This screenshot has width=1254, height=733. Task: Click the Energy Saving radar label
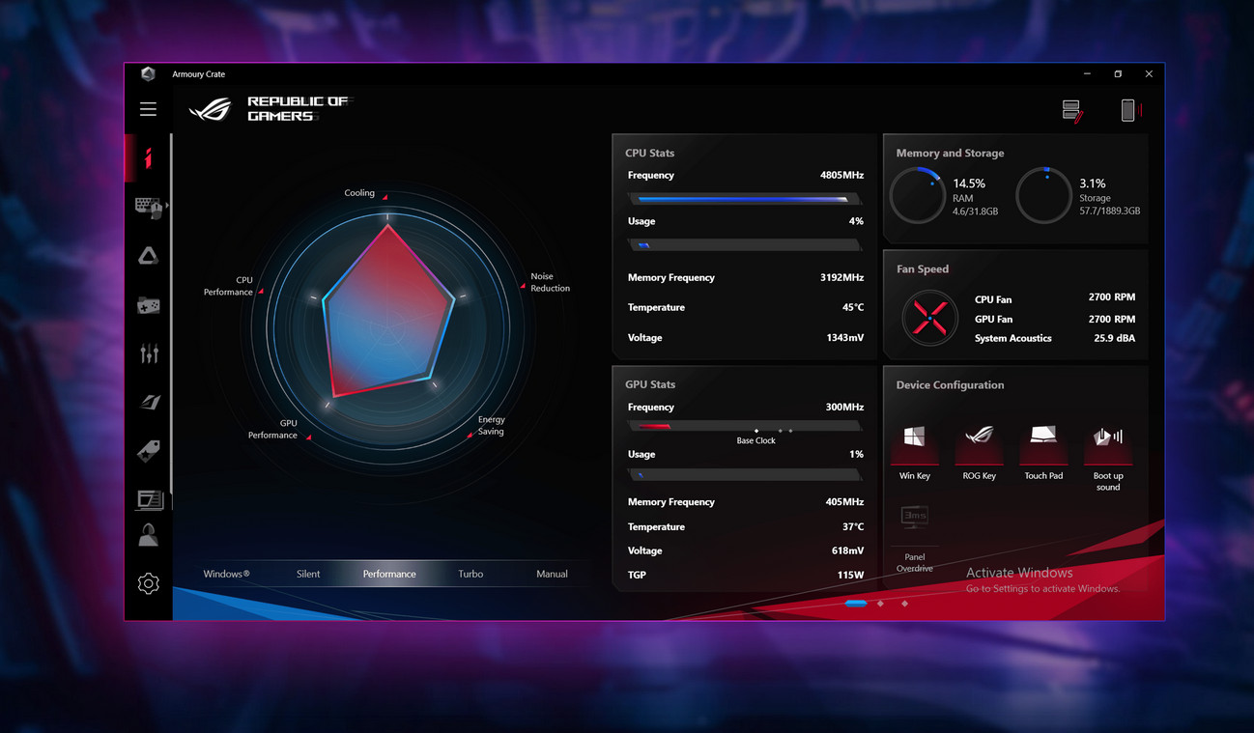(x=491, y=425)
